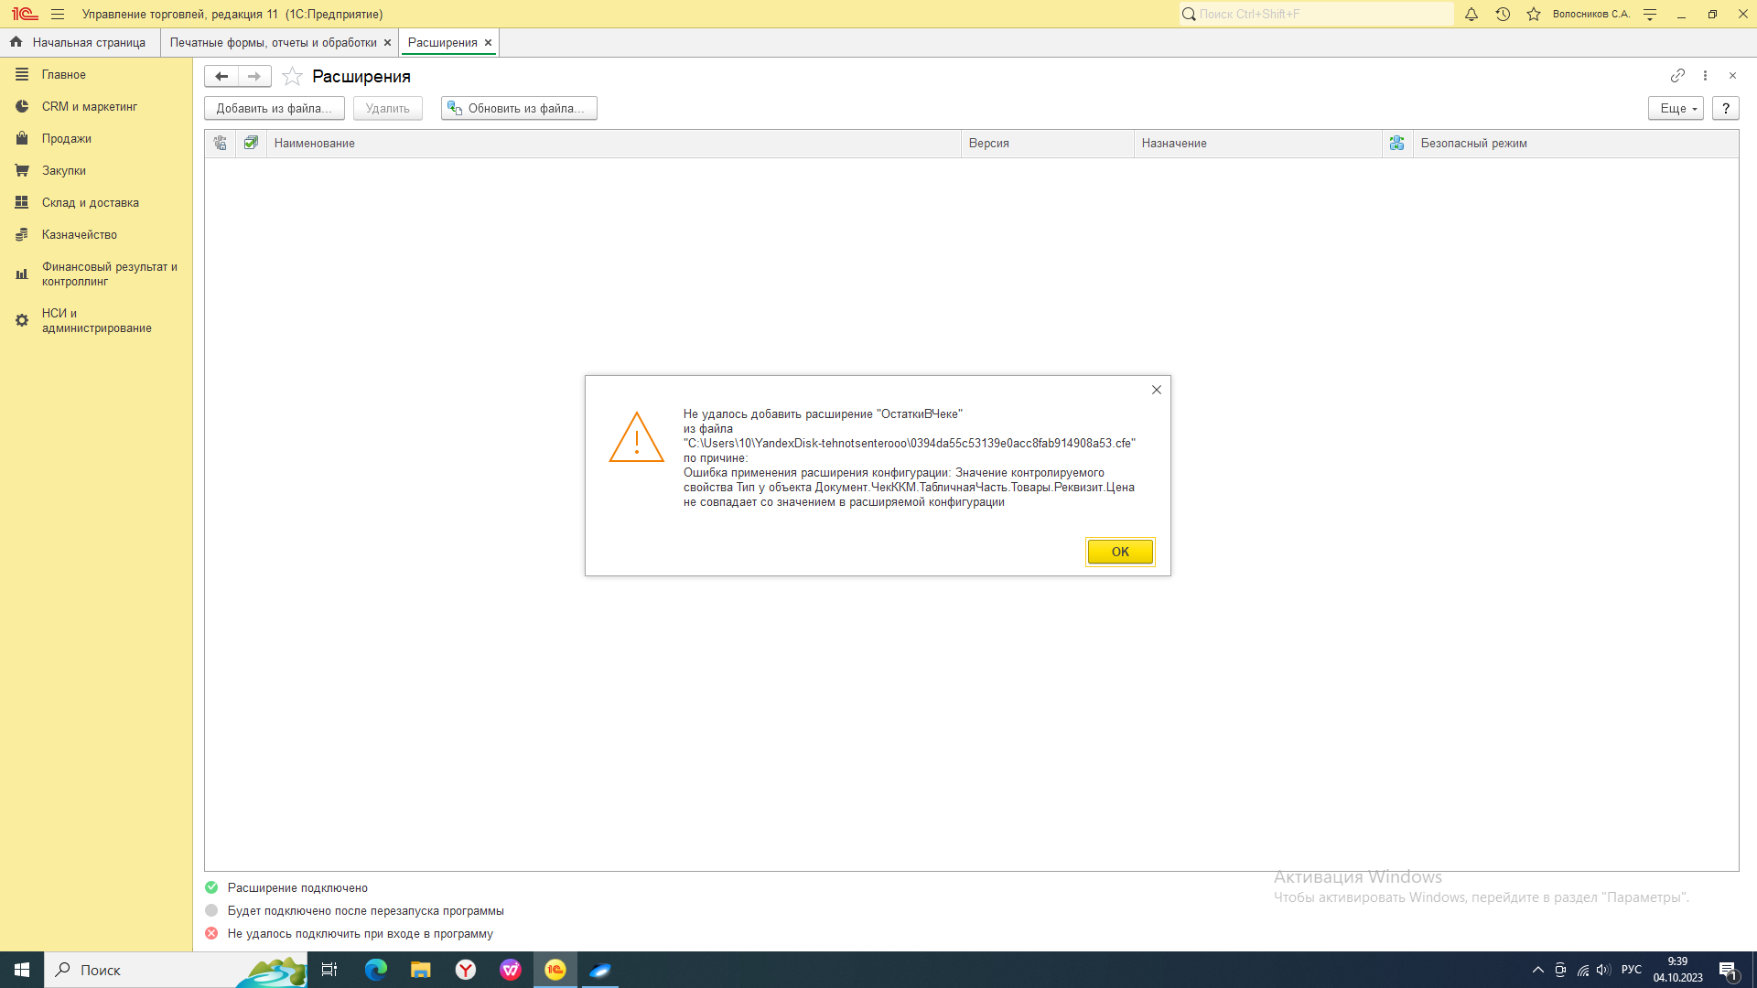Close the Расширения tab
The height and width of the screenshot is (988, 1757).
click(488, 42)
